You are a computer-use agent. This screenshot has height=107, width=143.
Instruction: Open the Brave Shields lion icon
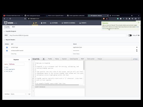[104, 19]
